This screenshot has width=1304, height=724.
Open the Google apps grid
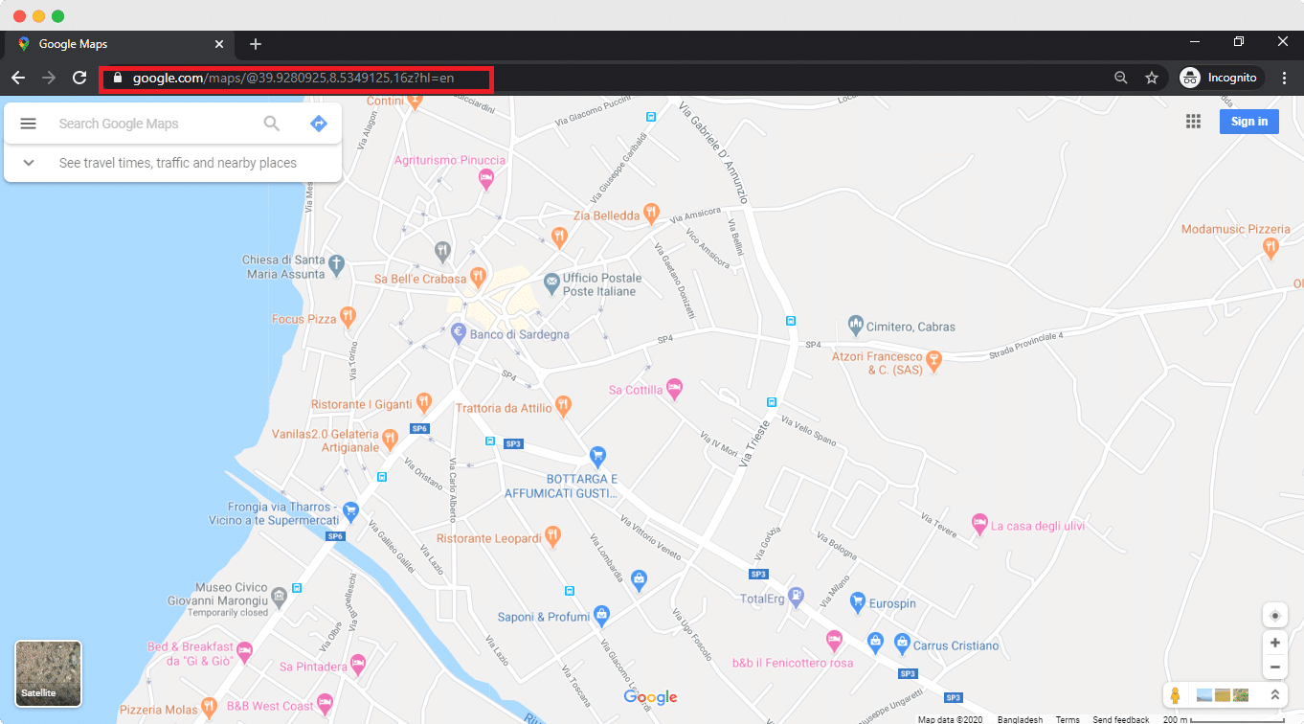coord(1193,121)
